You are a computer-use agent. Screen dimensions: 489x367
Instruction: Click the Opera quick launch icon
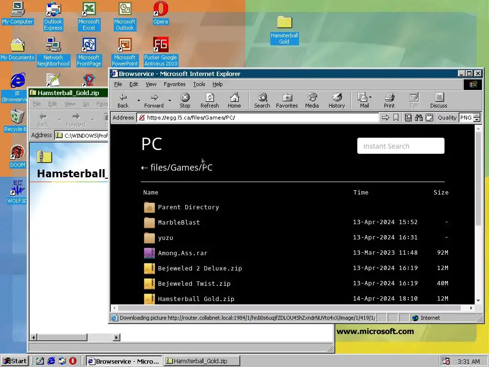click(x=73, y=361)
